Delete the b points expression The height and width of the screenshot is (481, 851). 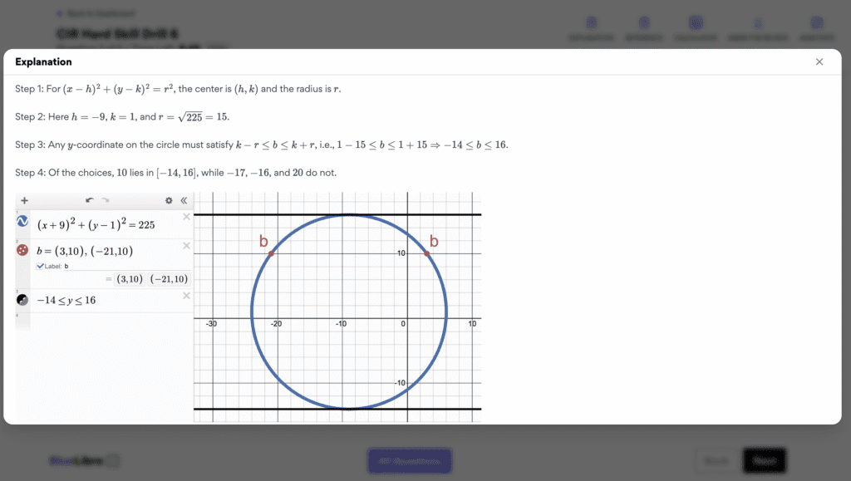point(186,246)
